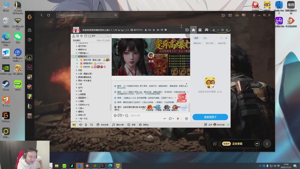This screenshot has height=169, width=300.
Task: Open the 应用 apps button
Action: [x=208, y=125]
